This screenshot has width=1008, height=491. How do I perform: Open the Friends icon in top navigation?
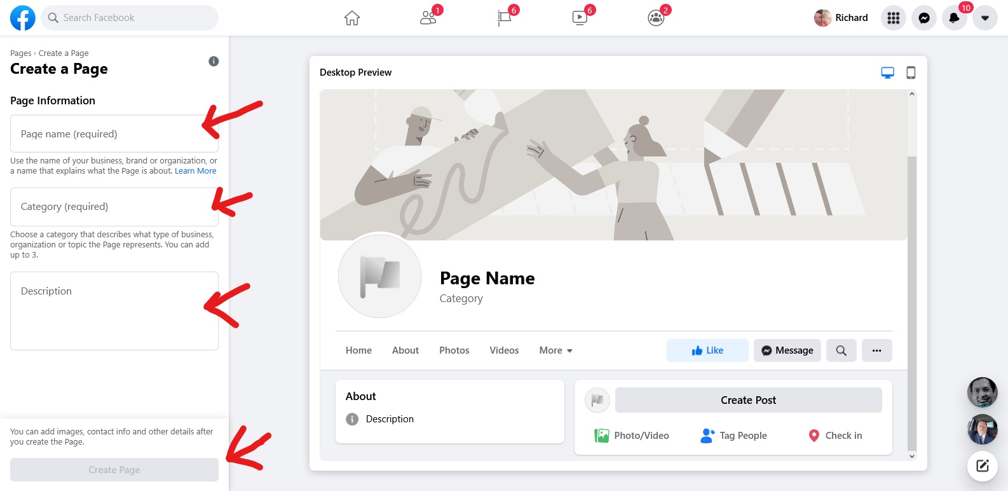[x=428, y=18]
